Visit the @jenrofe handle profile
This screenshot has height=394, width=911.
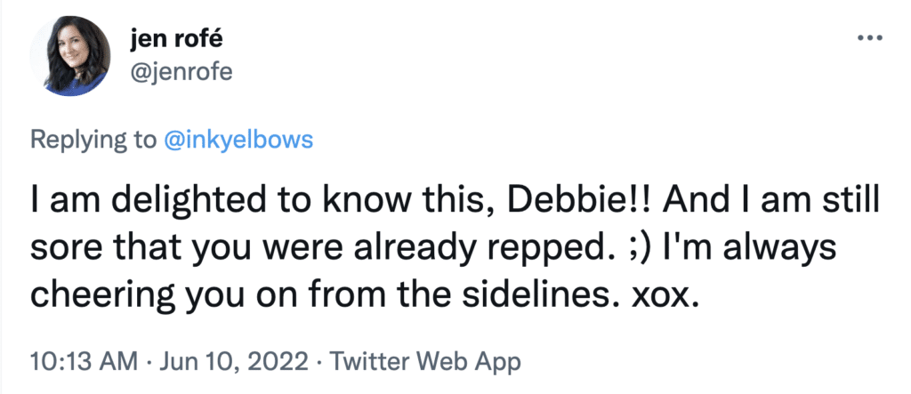point(181,73)
